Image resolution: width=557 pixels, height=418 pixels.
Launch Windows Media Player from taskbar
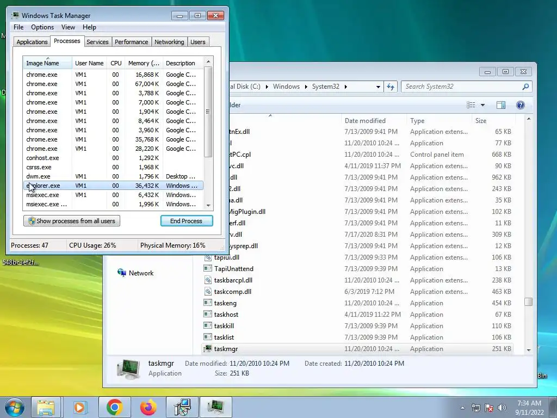81,407
